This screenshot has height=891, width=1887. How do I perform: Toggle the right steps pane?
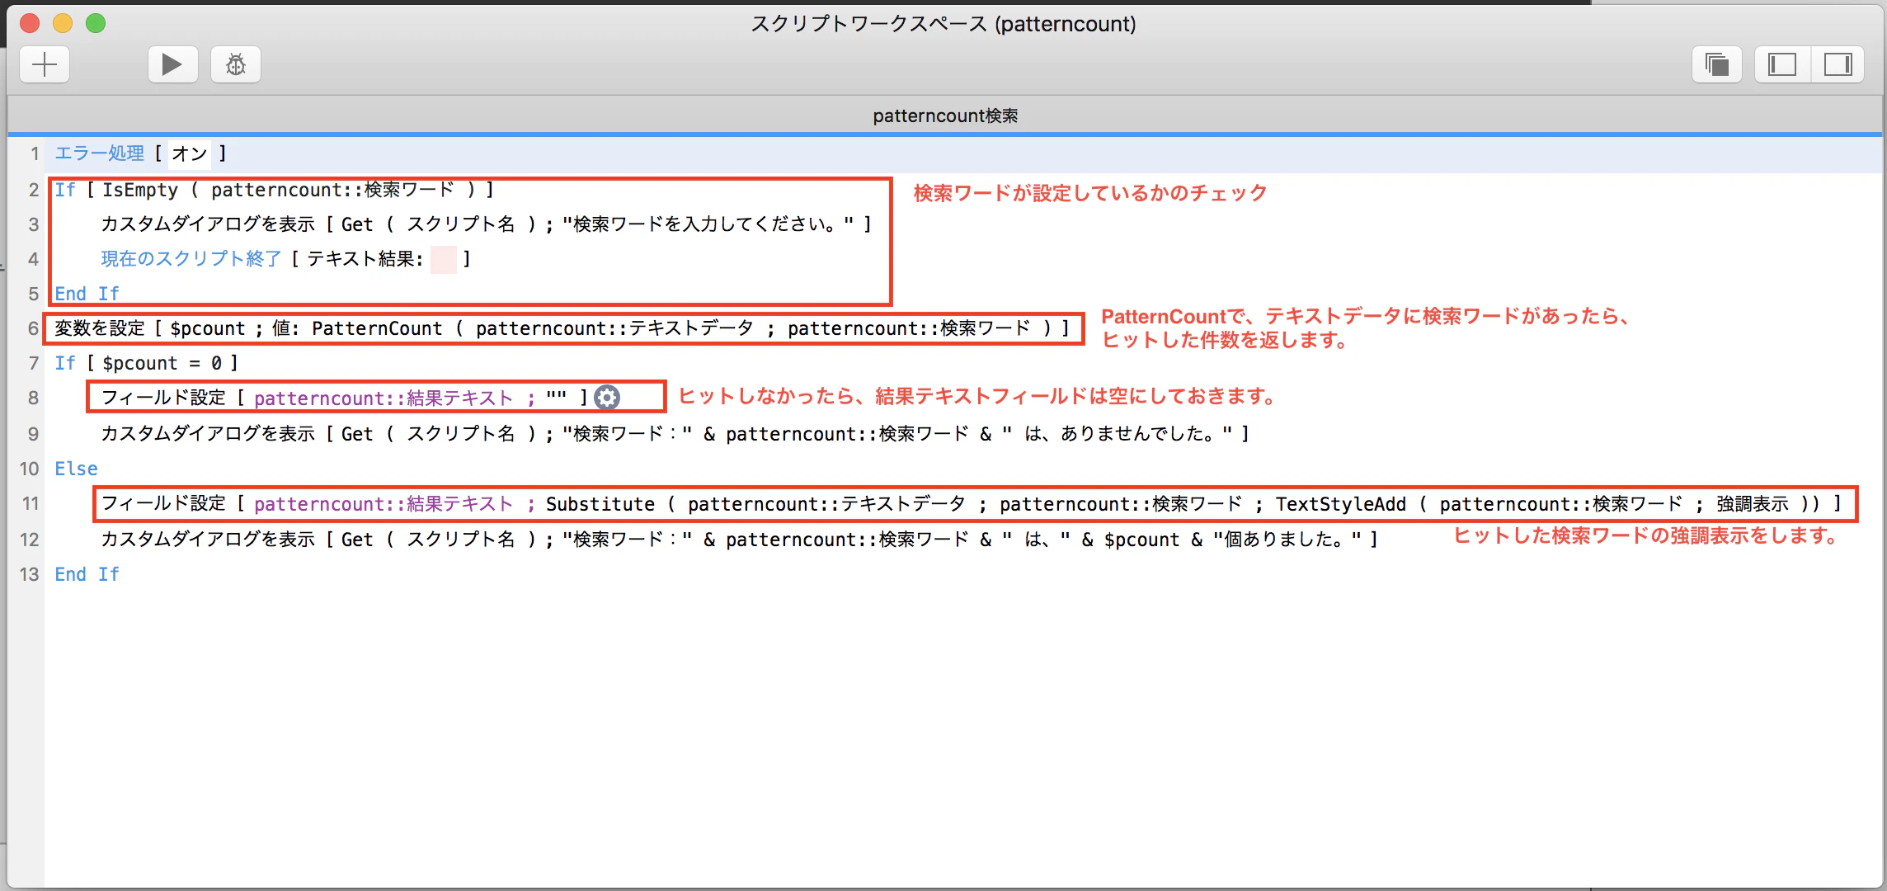tap(1838, 64)
